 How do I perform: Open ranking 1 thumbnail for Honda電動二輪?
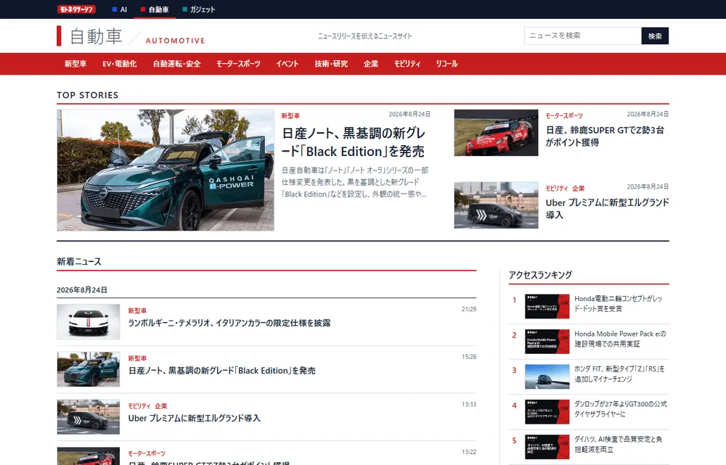click(547, 306)
